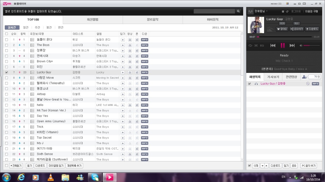Viewport: 325px width, 182px height.
Task: Click the headphone icon beside Lucky Guy playlist entry
Action: 256,84
